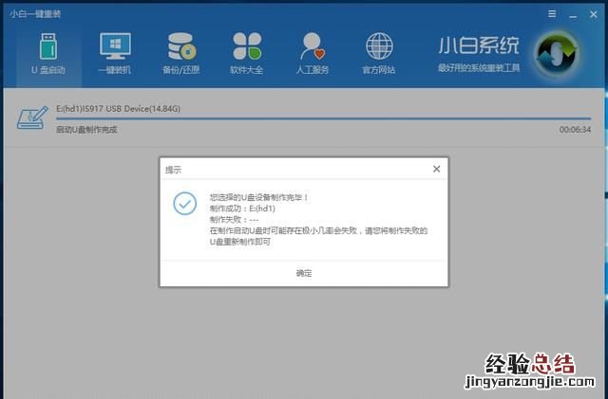The image size is (608, 399).
Task: Click 制作成功：E:(hd1) line in dialog
Action: pos(242,209)
